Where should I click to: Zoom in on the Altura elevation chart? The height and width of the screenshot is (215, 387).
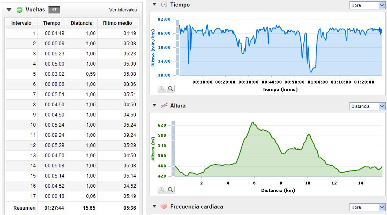(162, 190)
